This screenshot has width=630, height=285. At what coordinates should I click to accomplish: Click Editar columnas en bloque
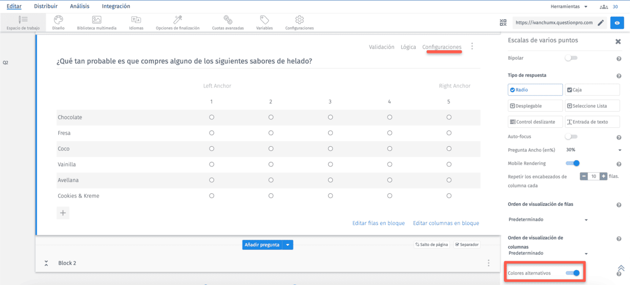point(446,223)
